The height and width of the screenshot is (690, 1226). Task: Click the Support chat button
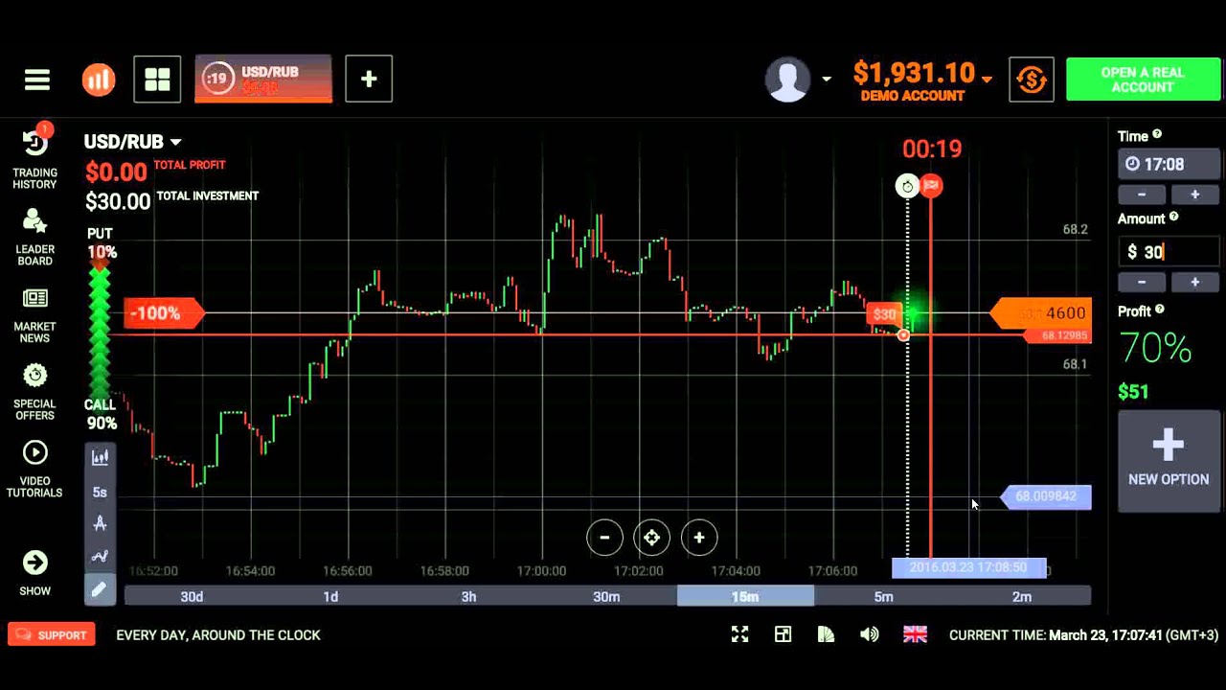click(52, 634)
